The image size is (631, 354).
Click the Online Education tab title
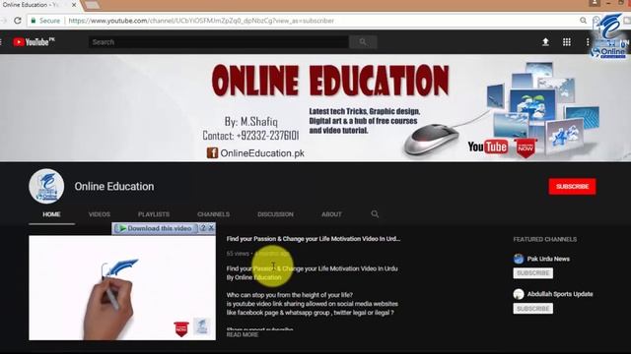coord(31,5)
